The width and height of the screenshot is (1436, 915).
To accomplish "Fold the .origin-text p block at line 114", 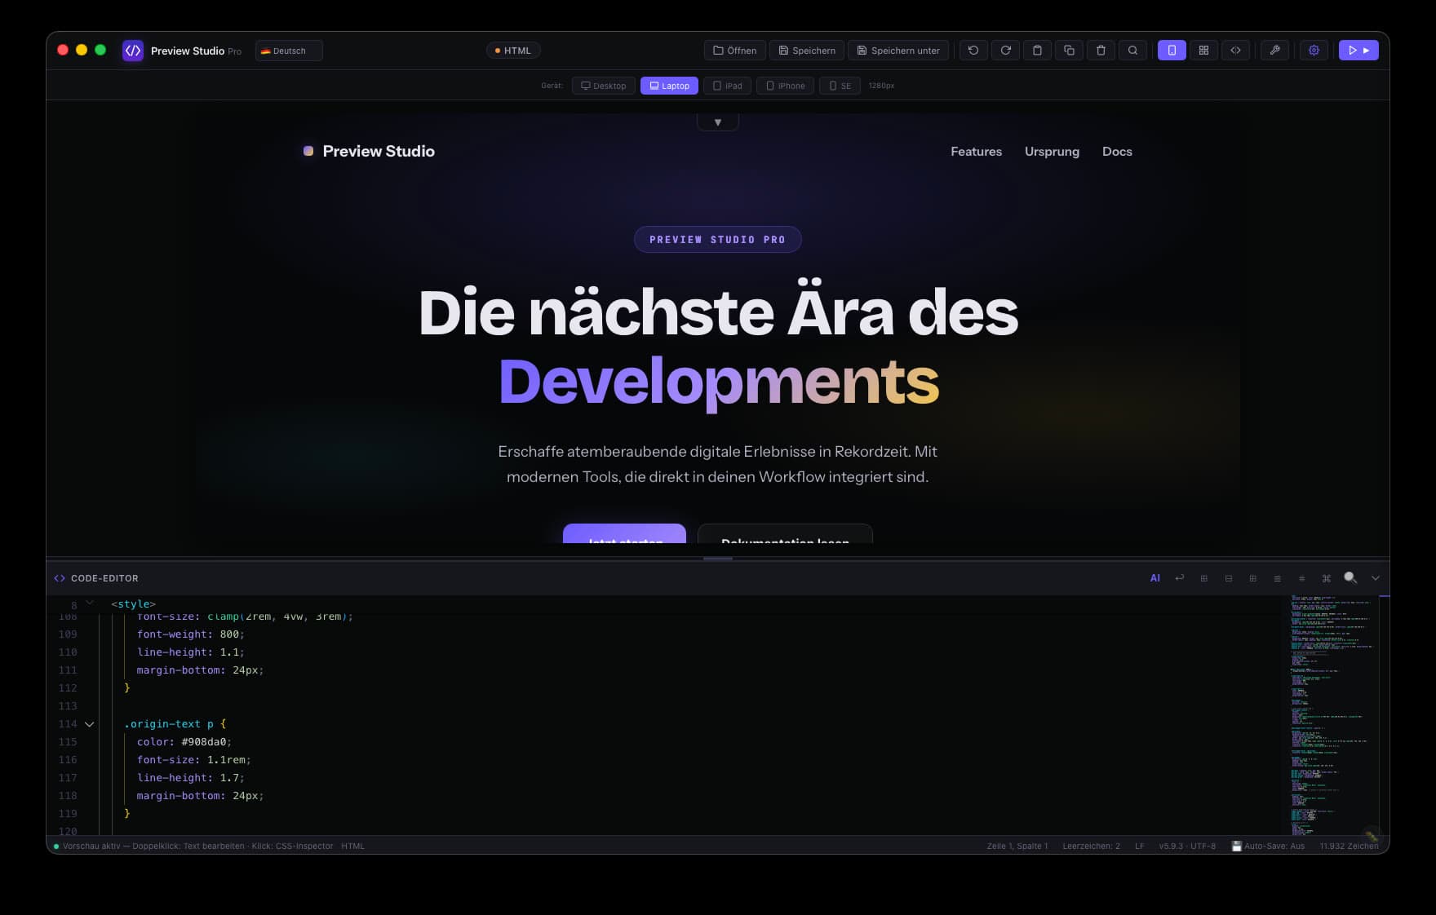I will pos(90,724).
